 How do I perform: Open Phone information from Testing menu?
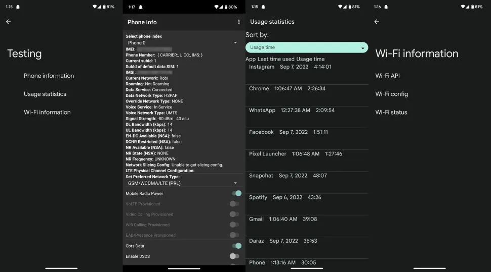(49, 76)
